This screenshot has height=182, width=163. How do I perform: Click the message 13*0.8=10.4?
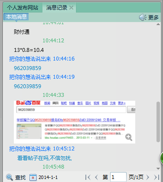[x=29, y=50]
